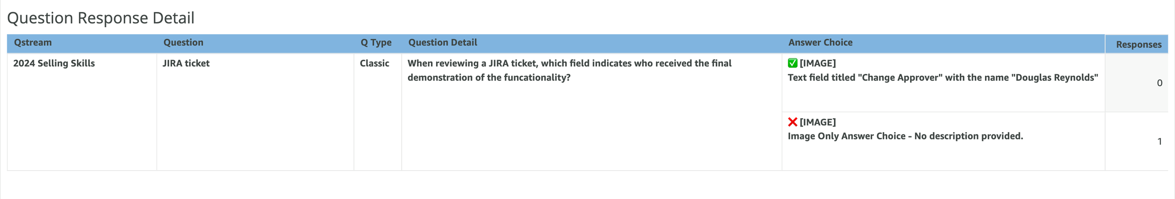Sort by the Qstream column header
Image resolution: width=1175 pixels, height=199 pixels.
click(33, 43)
